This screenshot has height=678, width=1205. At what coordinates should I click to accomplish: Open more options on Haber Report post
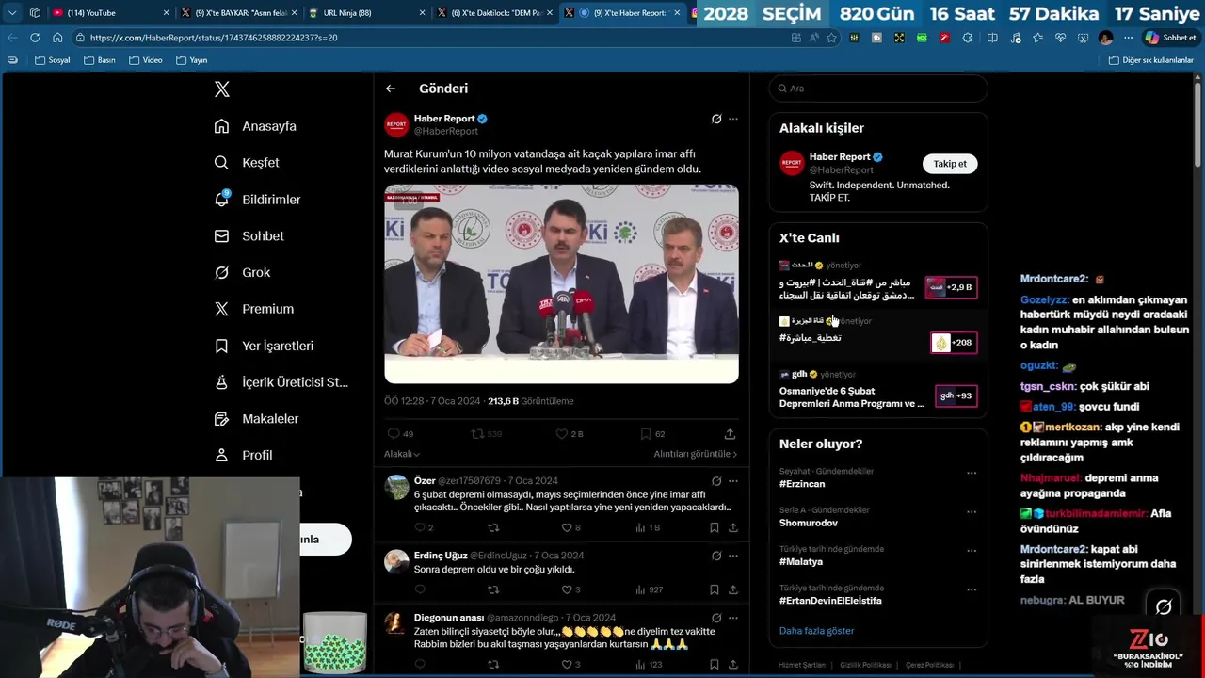coord(733,119)
